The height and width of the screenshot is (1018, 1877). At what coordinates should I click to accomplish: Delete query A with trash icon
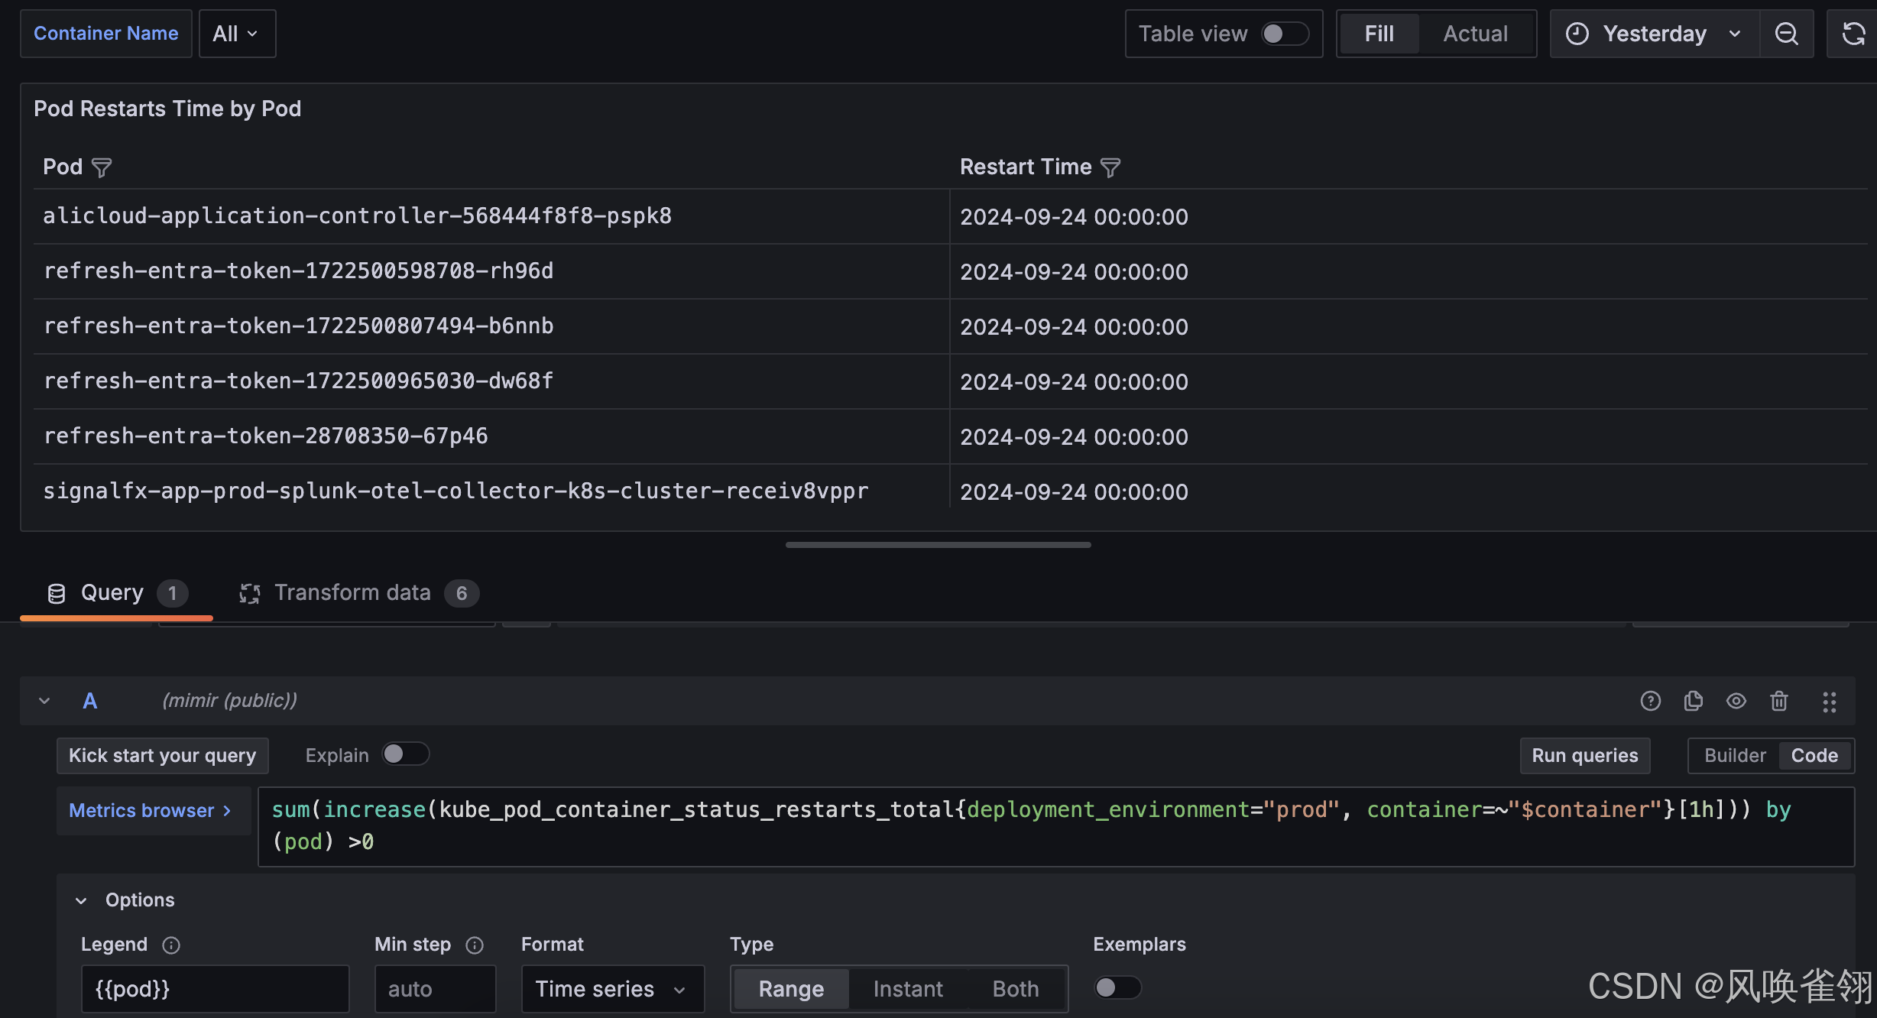[x=1779, y=701]
